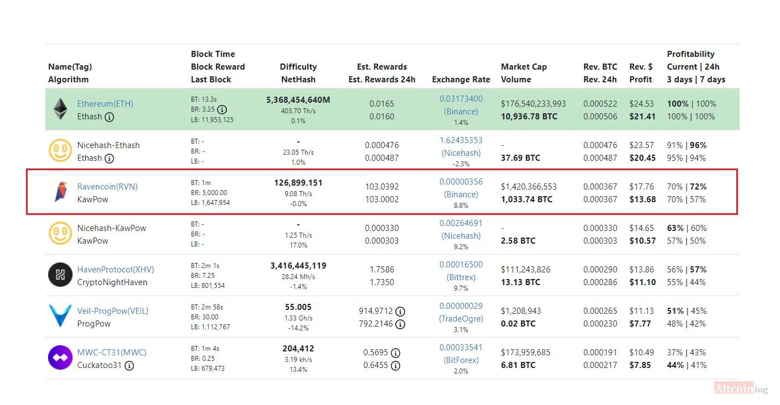Screen dimensions: 780x405
Task: Click the (BitForex) exchange label
Action: pos(461,360)
